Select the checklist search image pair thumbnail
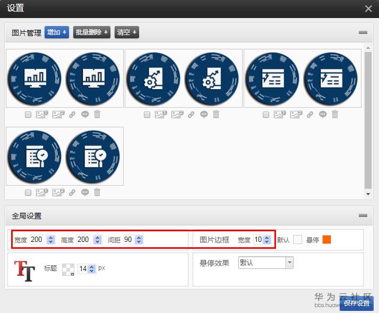 click(65, 156)
